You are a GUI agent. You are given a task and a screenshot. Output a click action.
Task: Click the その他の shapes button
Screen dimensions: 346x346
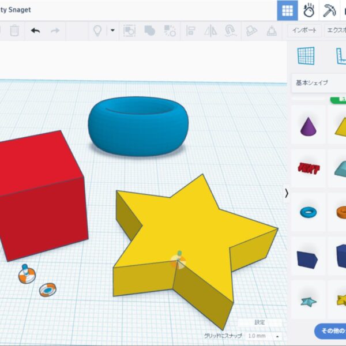pyautogui.click(x=330, y=331)
